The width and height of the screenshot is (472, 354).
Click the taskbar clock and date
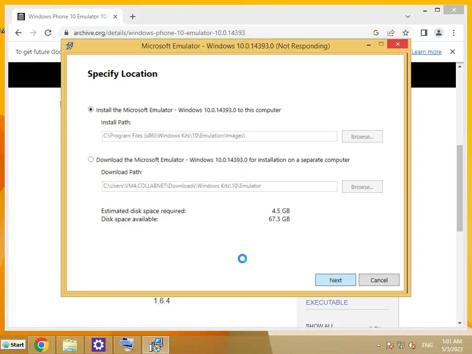click(452, 345)
